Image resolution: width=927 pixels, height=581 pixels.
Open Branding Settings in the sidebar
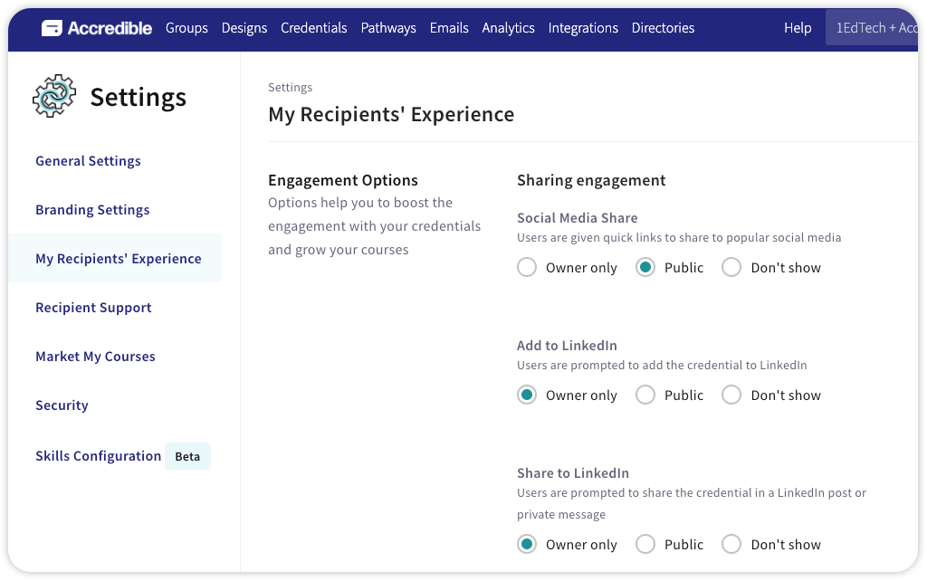(92, 210)
